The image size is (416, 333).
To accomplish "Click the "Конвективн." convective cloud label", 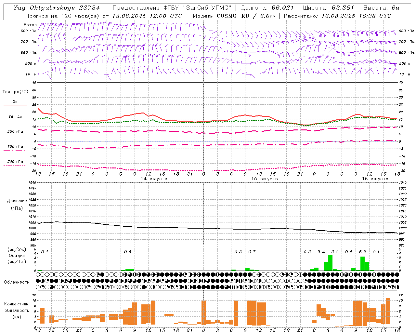I will point(17,304).
